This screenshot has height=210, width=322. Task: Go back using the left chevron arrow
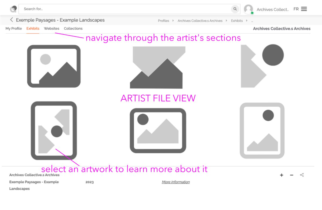(12, 20)
